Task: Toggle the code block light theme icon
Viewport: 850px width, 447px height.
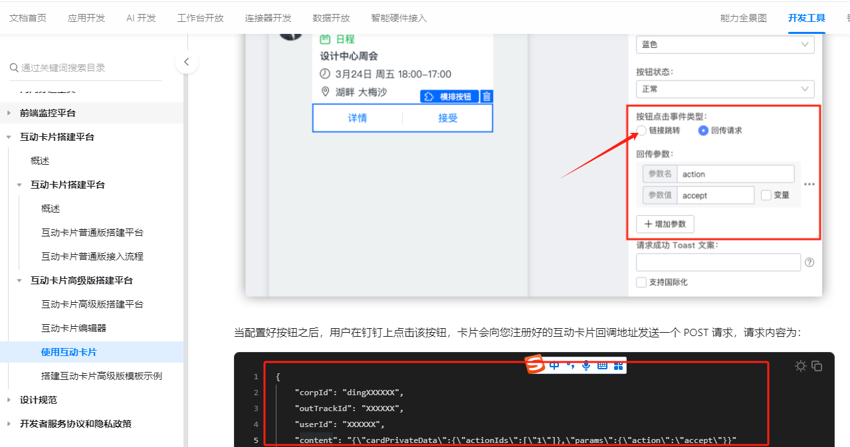Action: (801, 366)
